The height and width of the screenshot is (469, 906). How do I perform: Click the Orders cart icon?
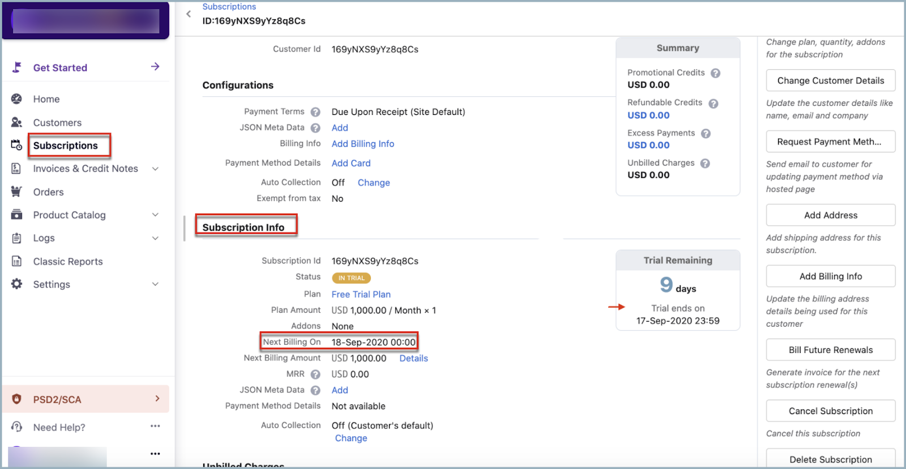(16, 192)
